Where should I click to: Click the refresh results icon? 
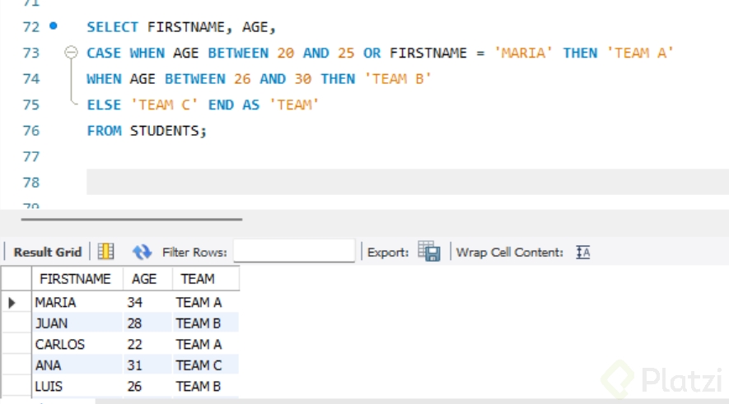coord(142,252)
